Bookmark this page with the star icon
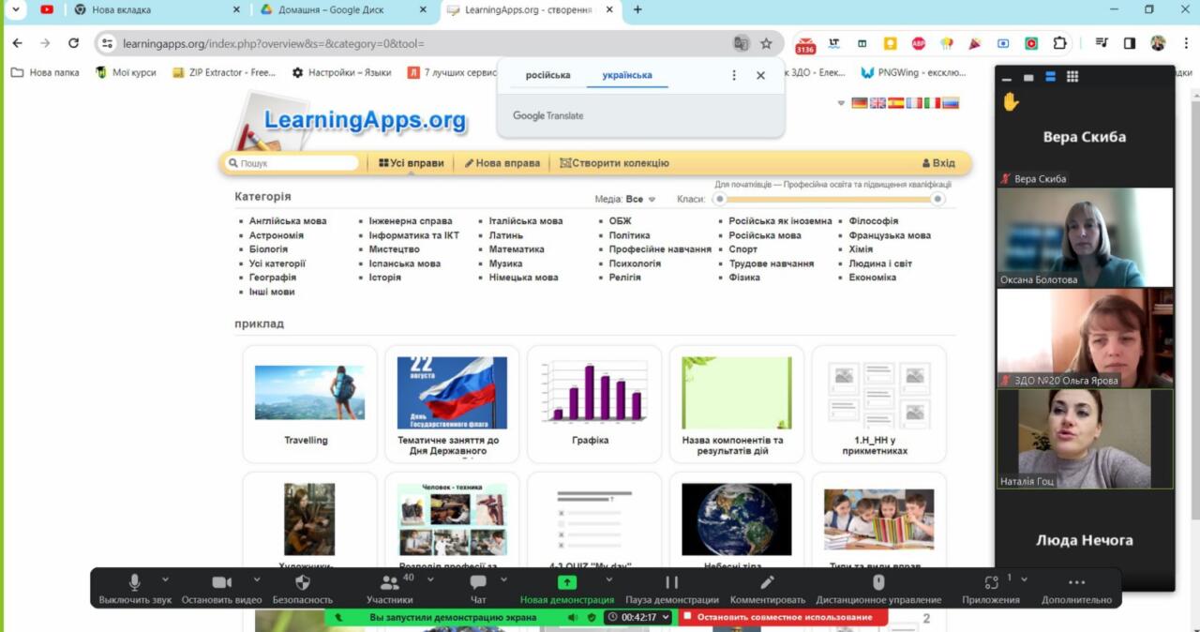The width and height of the screenshot is (1200, 632). 766,43
